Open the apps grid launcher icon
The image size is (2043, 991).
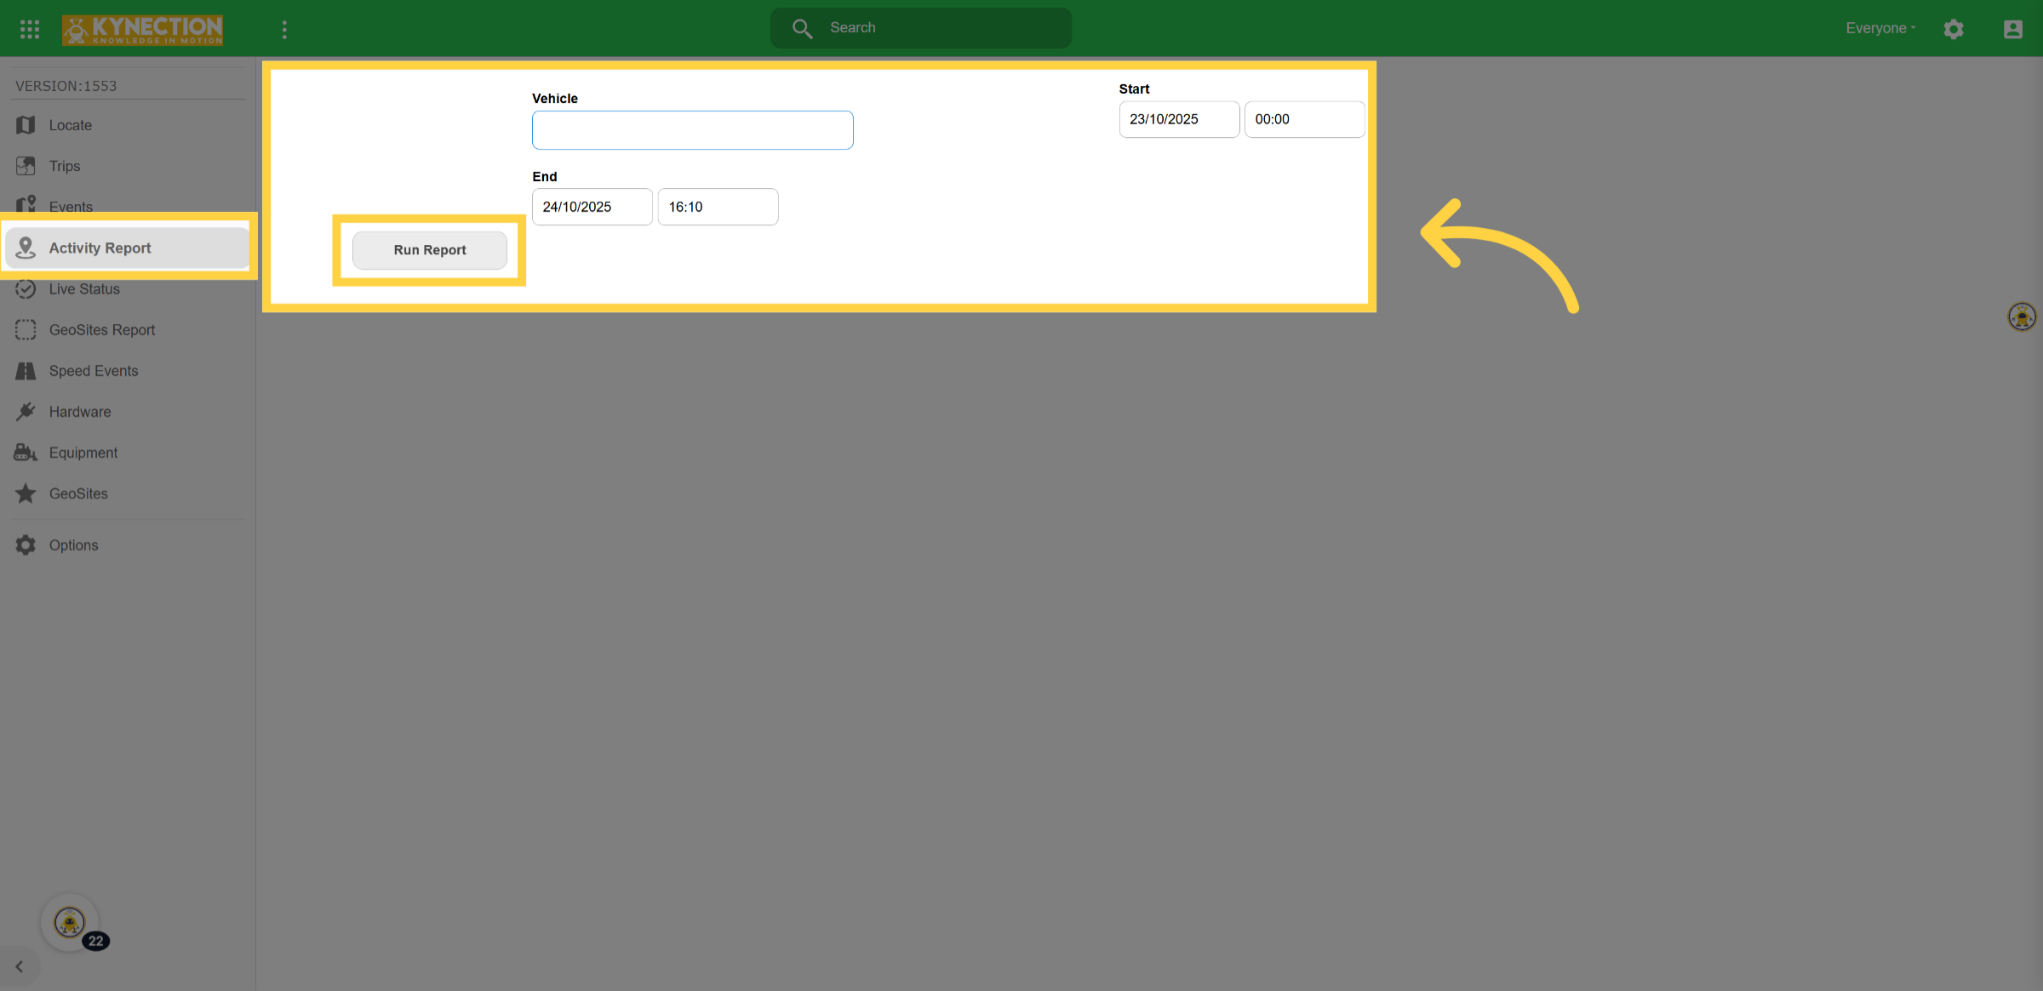(30, 29)
